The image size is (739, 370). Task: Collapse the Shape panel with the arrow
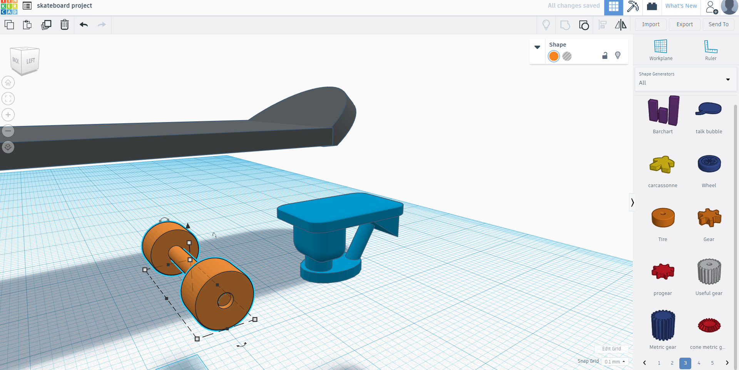(537, 47)
